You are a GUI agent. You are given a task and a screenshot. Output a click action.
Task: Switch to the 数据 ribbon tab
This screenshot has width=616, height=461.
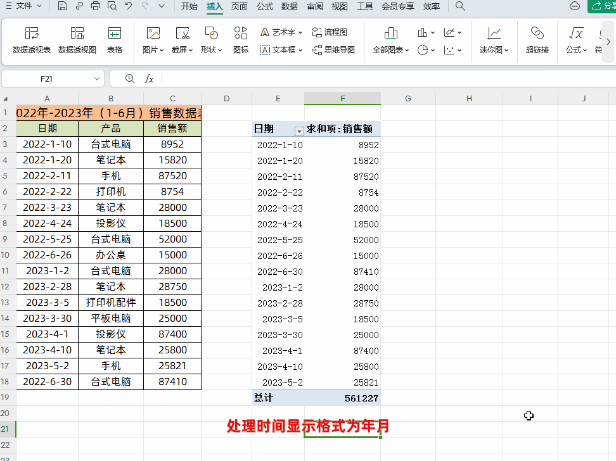click(x=290, y=6)
